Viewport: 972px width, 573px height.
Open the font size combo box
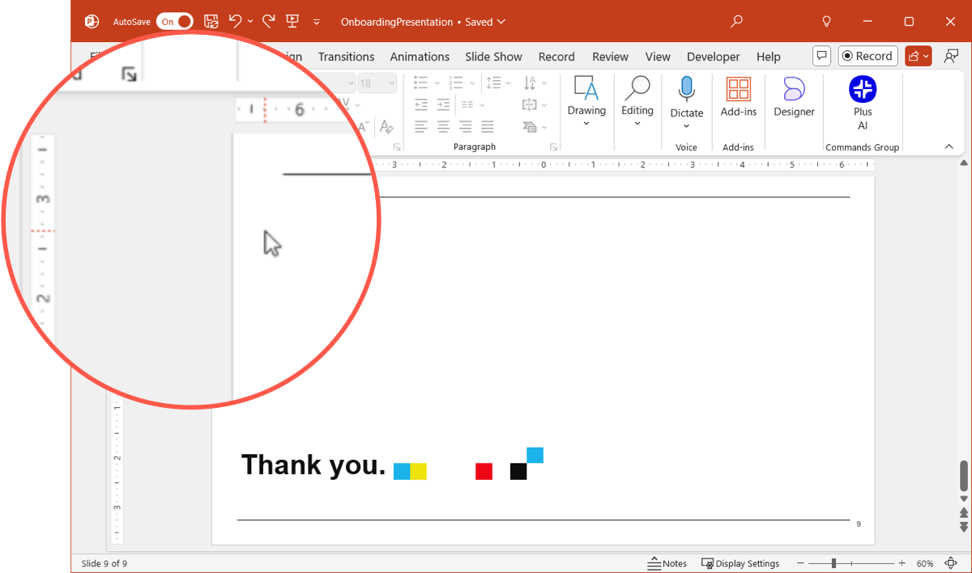coord(377,83)
